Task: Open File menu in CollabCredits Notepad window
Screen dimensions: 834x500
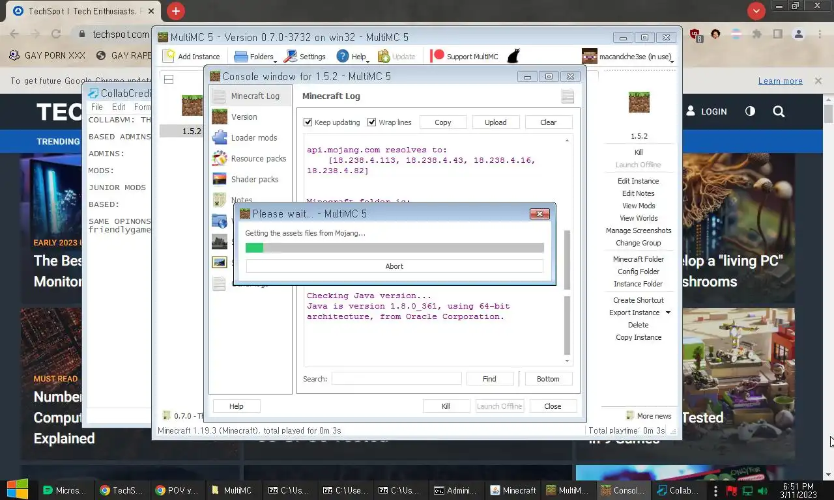Action: pyautogui.click(x=97, y=107)
